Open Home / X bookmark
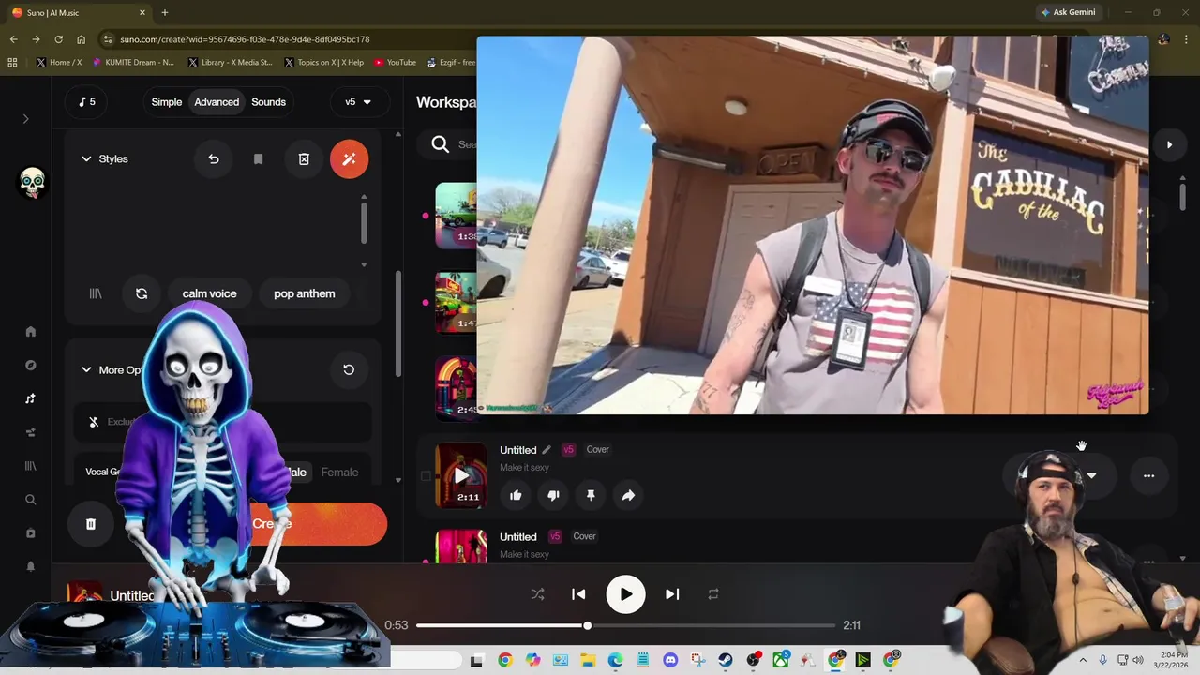 [59, 63]
